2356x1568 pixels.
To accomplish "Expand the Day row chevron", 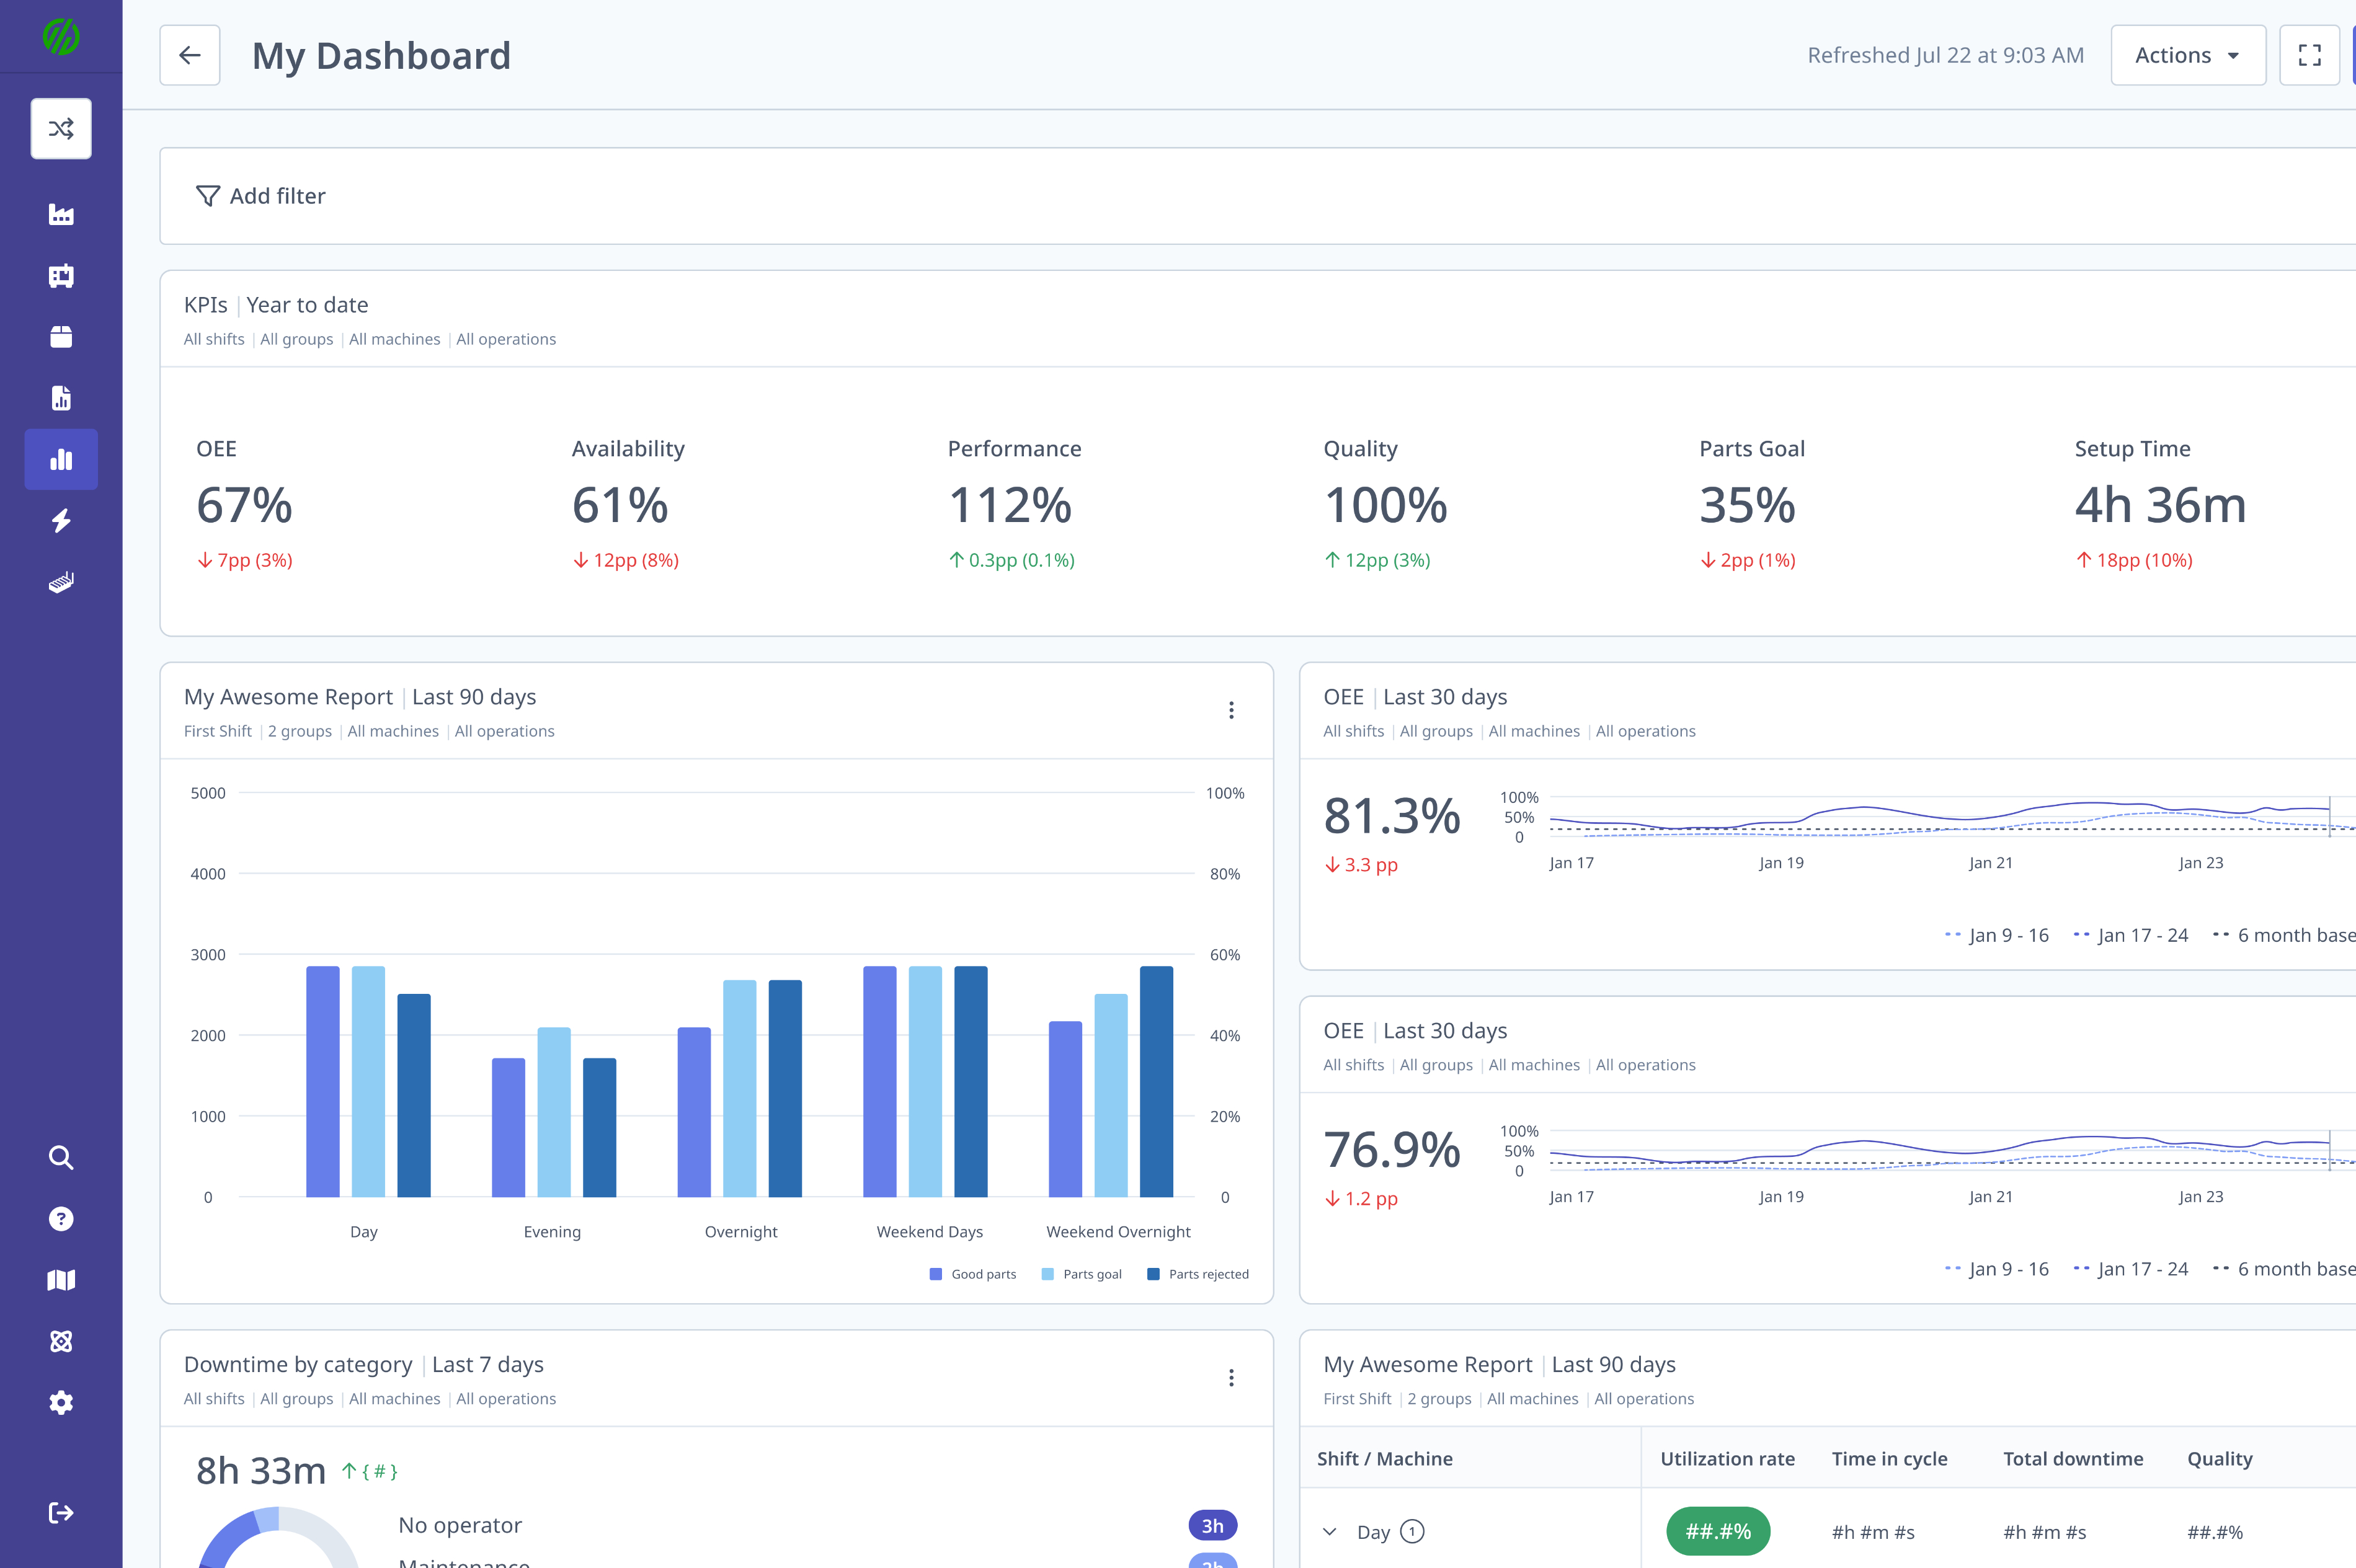I will point(1329,1531).
